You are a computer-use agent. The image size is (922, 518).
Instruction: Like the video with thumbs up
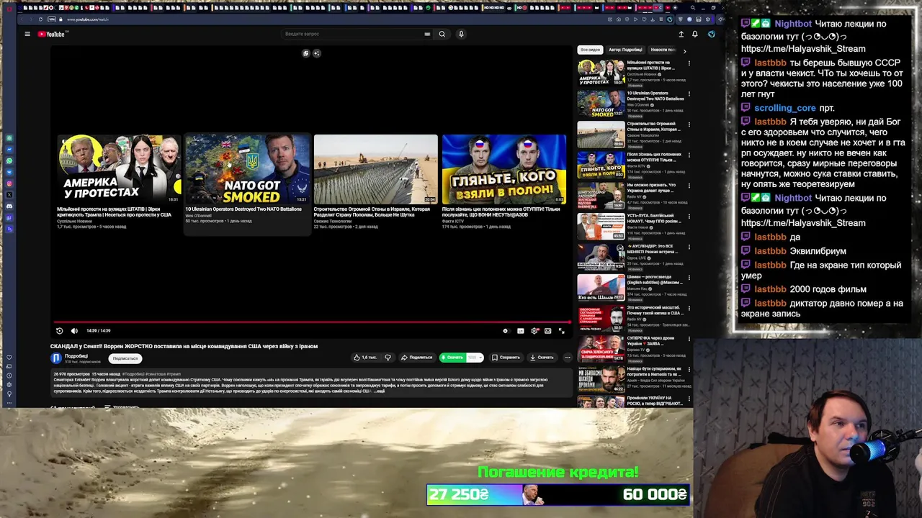pos(365,358)
